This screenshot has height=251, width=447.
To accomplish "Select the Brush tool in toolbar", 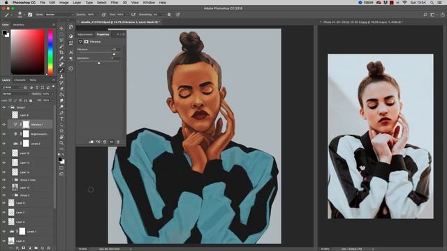I will point(61,70).
